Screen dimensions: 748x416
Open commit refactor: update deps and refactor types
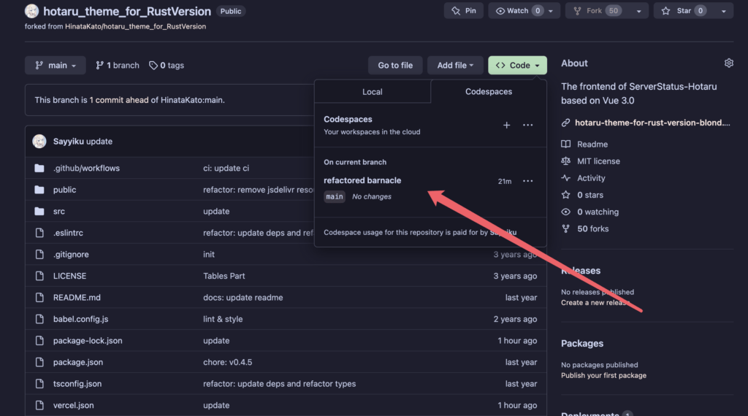click(x=279, y=384)
